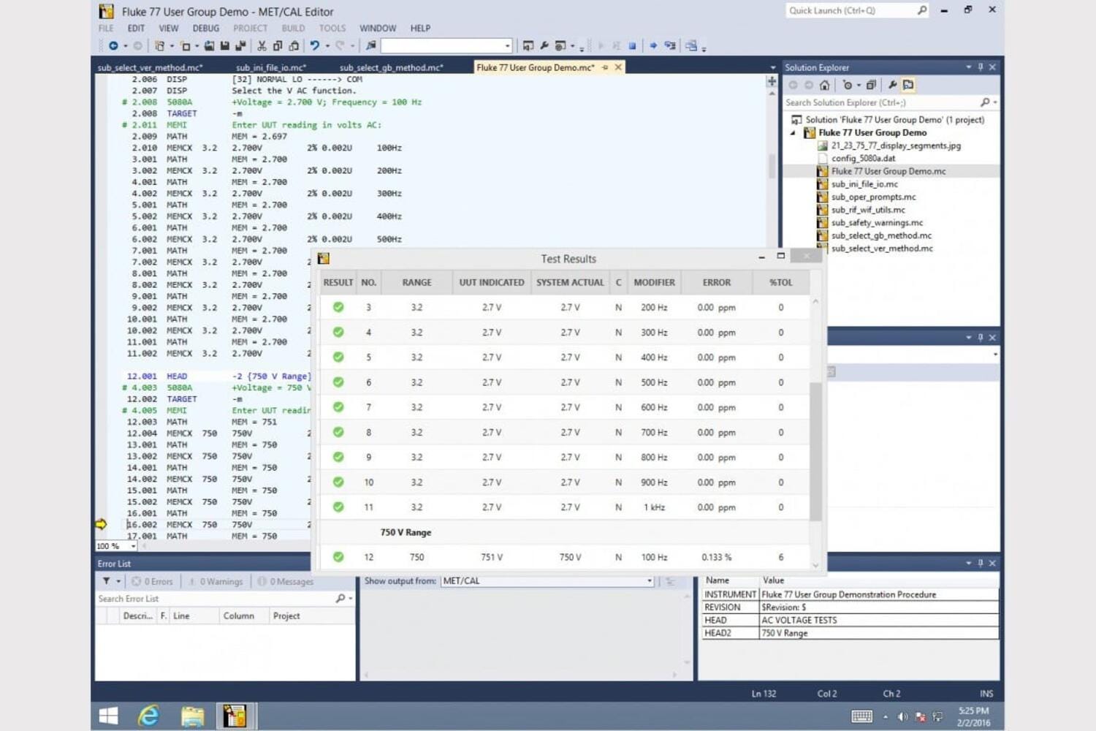Click the Navigate Backward toolbar icon

coord(113,46)
